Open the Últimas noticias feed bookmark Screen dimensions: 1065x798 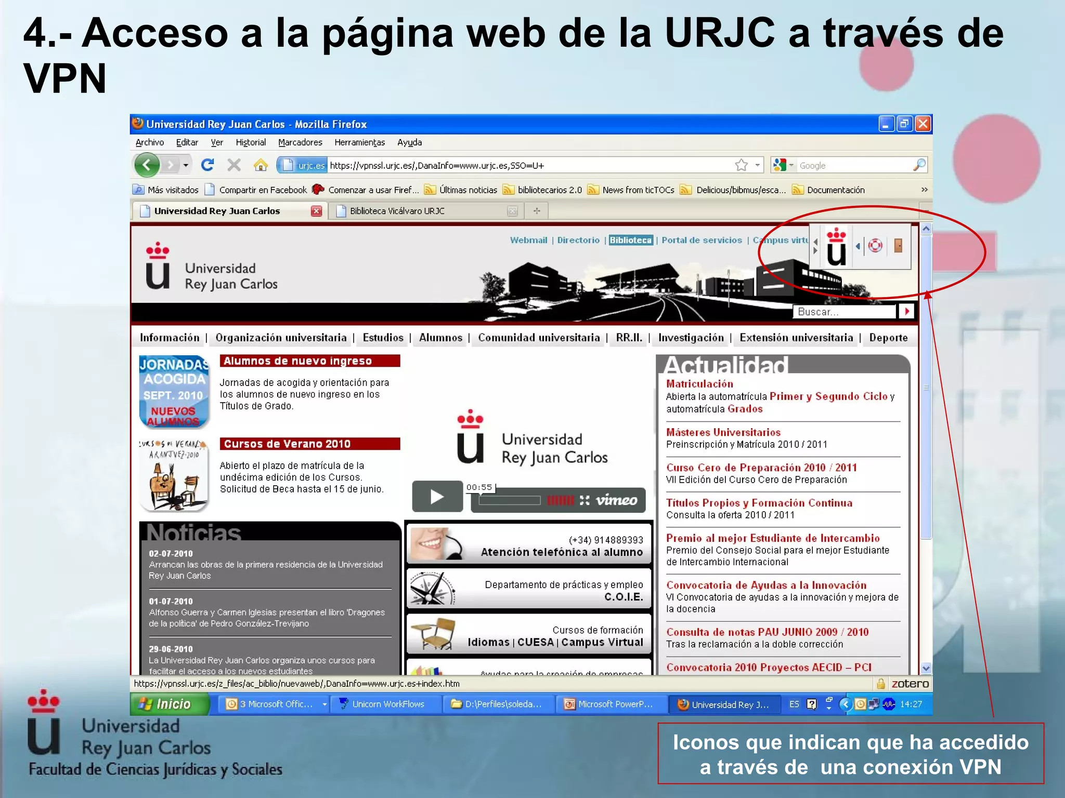(x=461, y=190)
